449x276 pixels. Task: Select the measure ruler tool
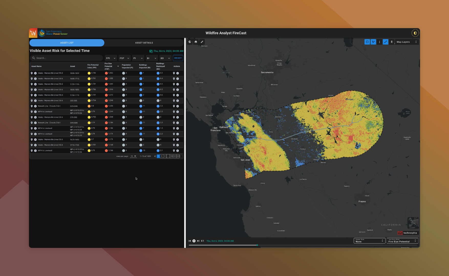tap(202, 42)
